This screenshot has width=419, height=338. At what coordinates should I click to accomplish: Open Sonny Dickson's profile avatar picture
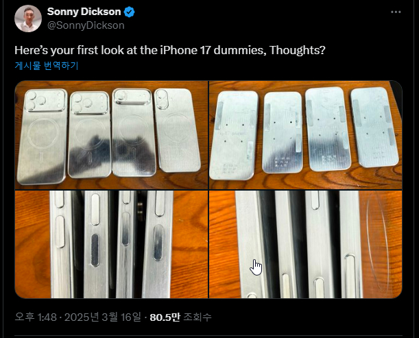[x=28, y=19]
